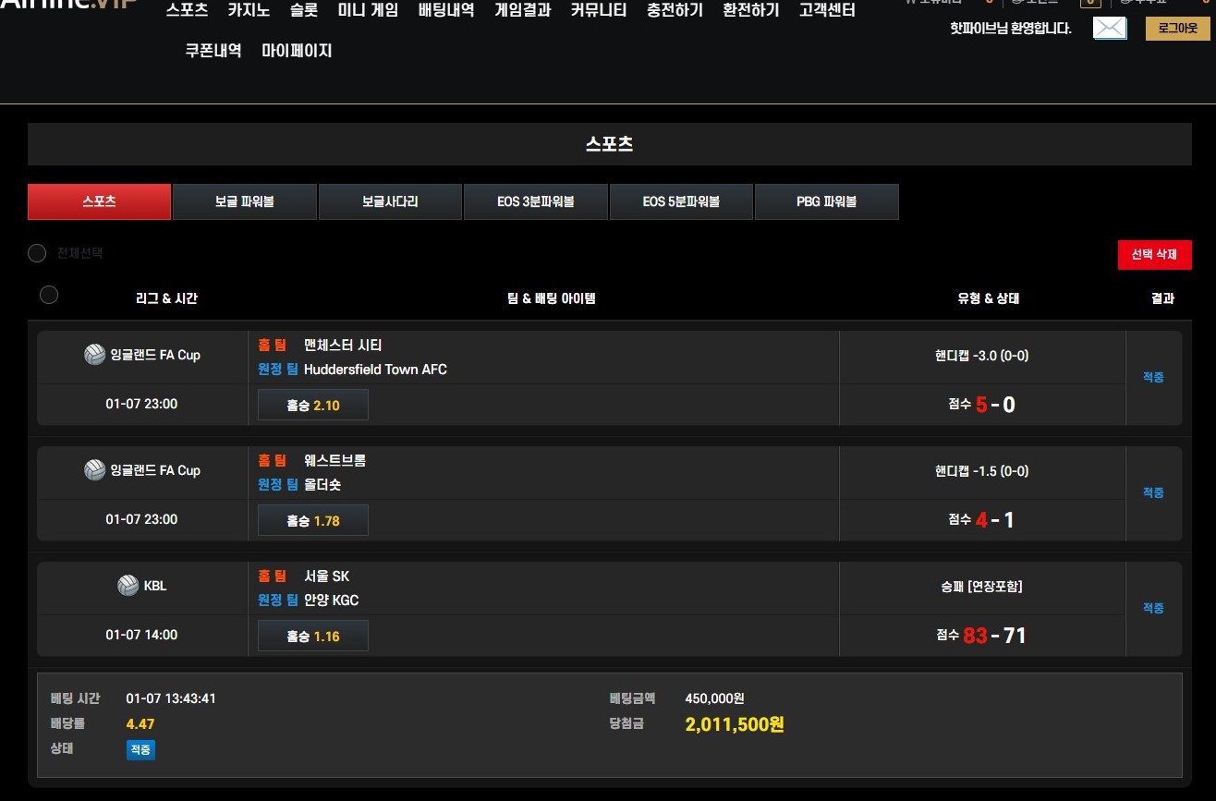
Task: Click ball icon in 웨스트브롬 match row
Action: pyautogui.click(x=94, y=470)
